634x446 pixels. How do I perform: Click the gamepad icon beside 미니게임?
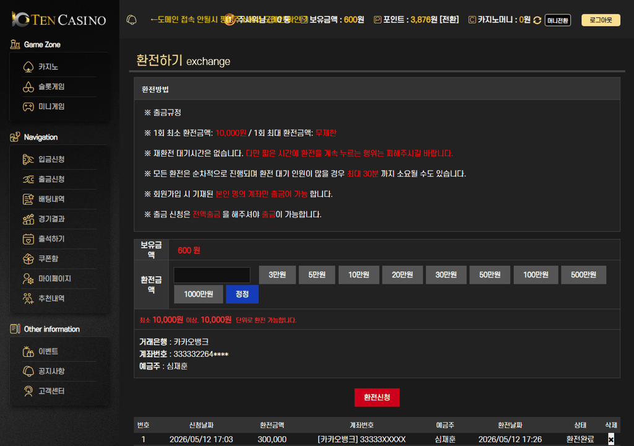tap(28, 107)
